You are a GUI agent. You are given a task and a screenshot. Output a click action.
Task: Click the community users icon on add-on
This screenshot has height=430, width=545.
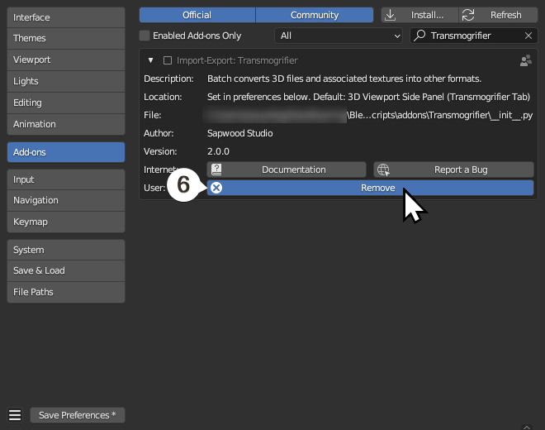click(x=525, y=60)
